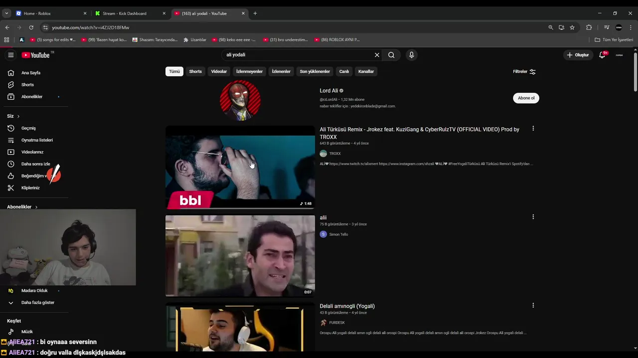Start voice search with microphone icon
The width and height of the screenshot is (638, 358).
411,55
